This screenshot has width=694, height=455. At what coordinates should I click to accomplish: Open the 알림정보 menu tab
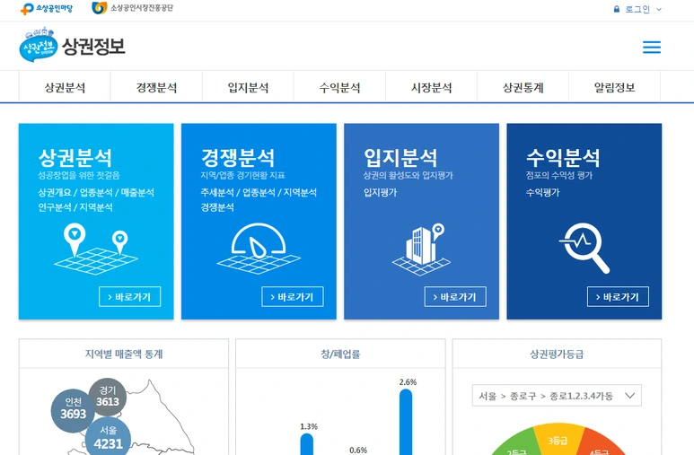(614, 87)
